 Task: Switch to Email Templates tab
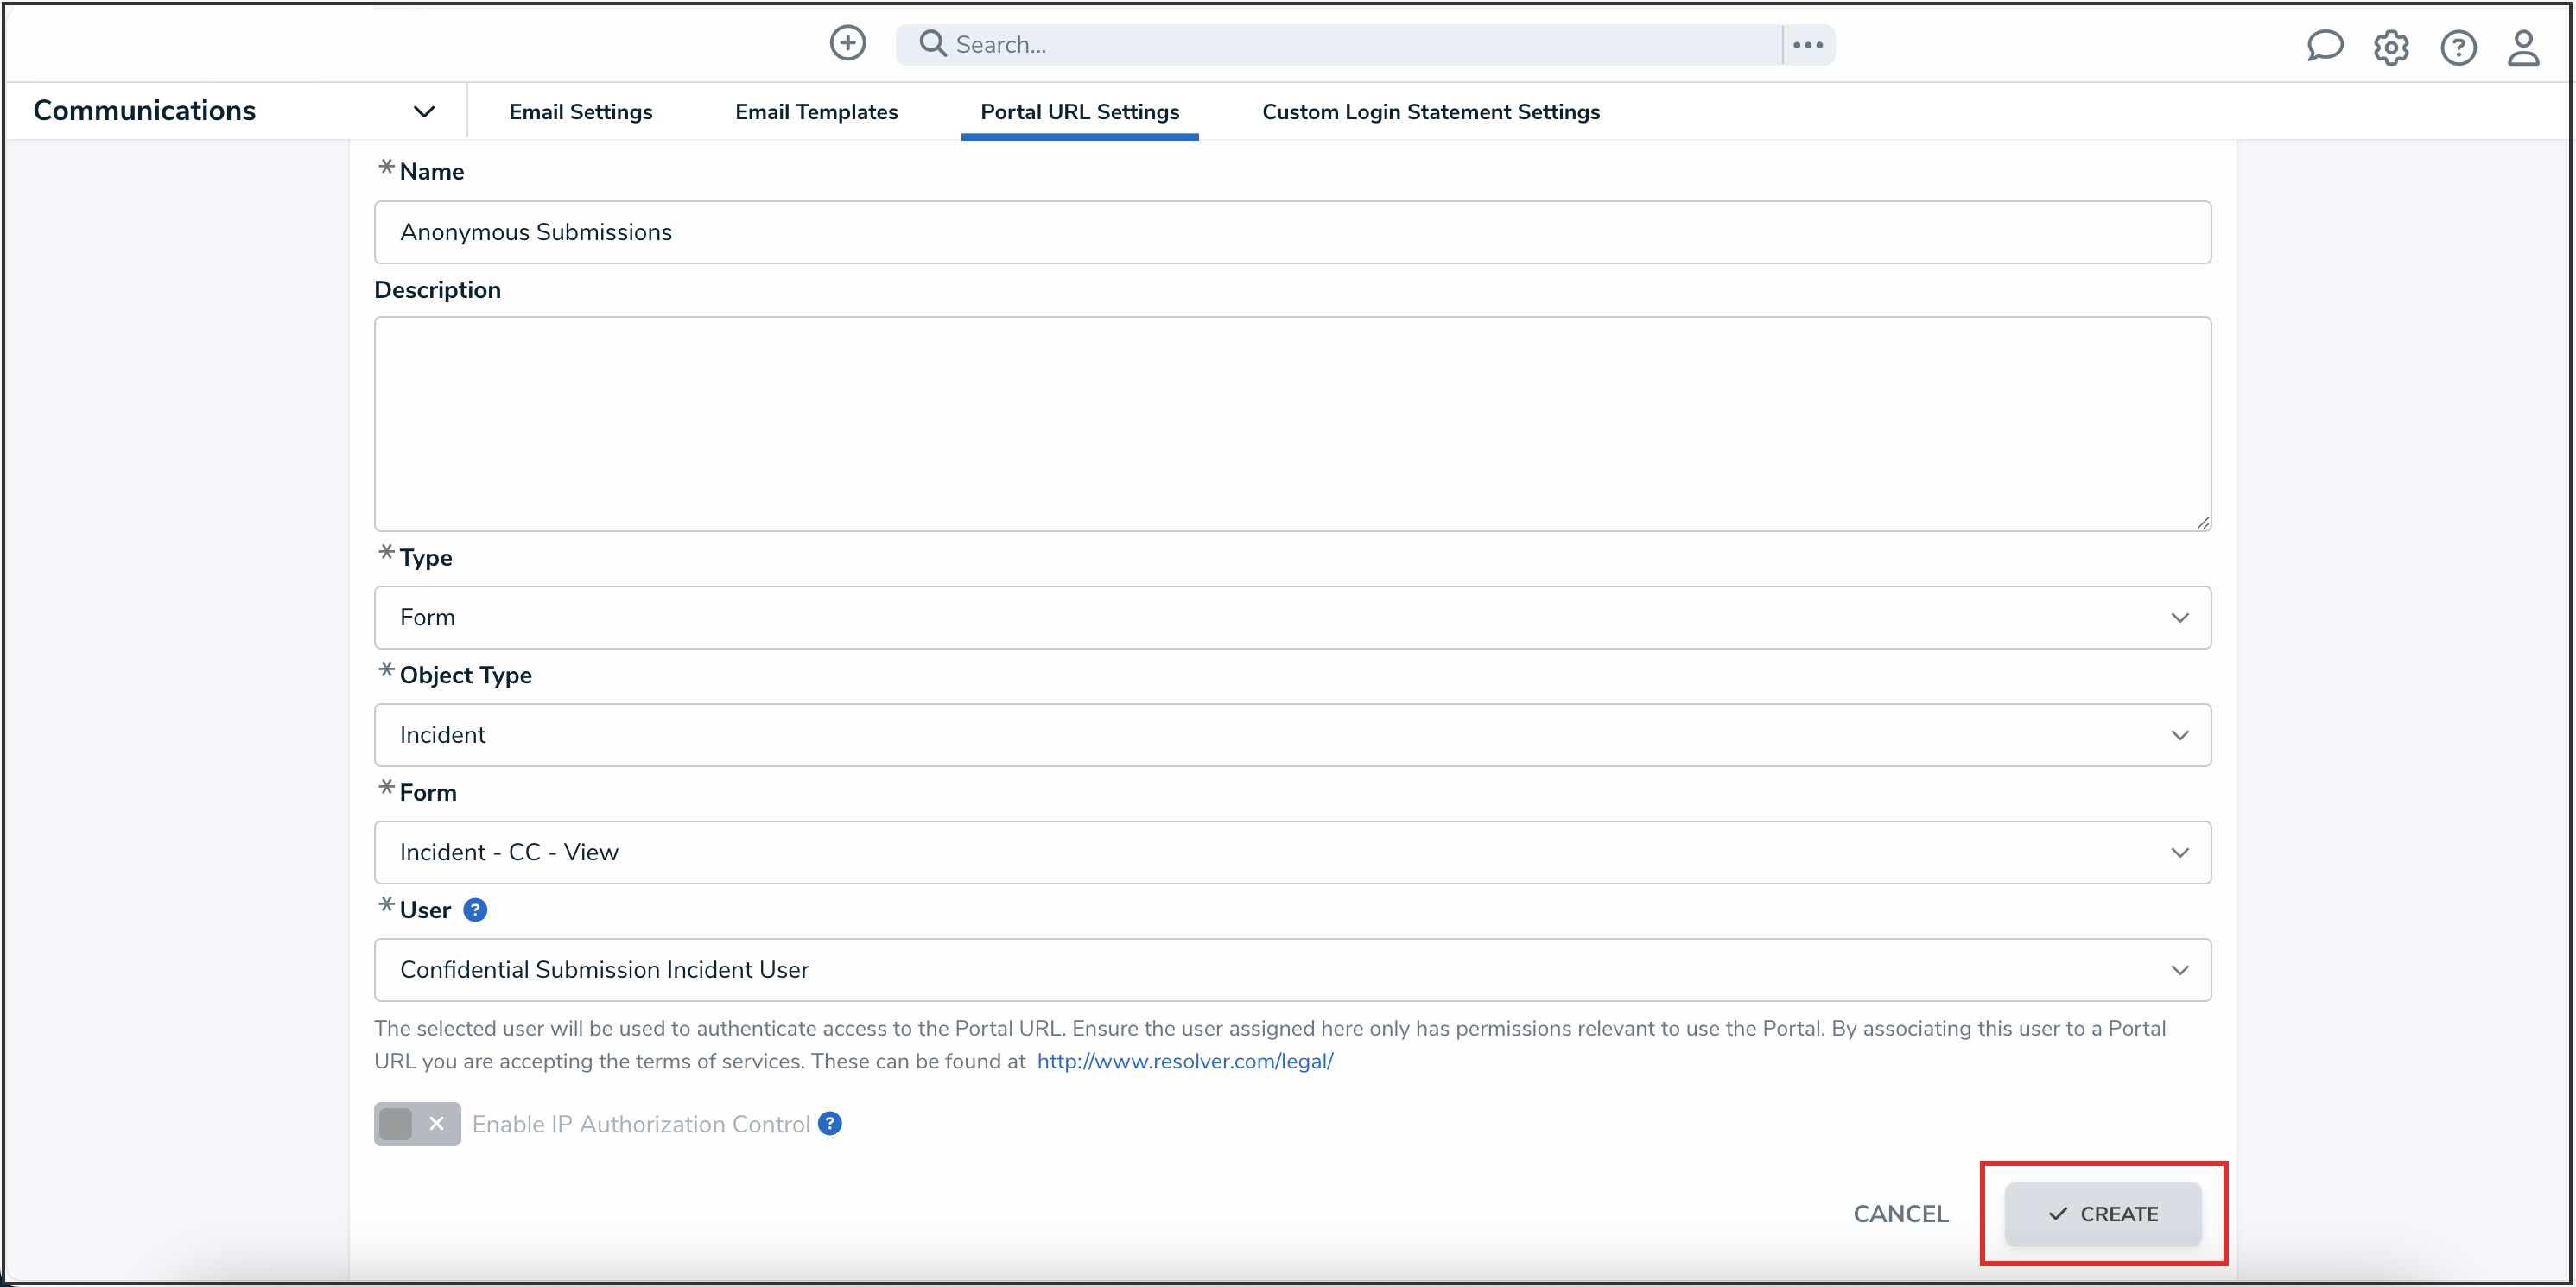coord(816,112)
